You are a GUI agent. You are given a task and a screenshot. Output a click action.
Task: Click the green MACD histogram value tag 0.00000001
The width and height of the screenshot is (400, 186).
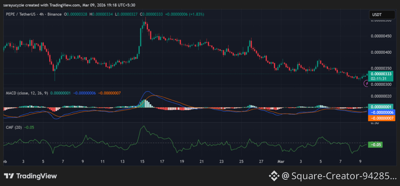(381, 107)
